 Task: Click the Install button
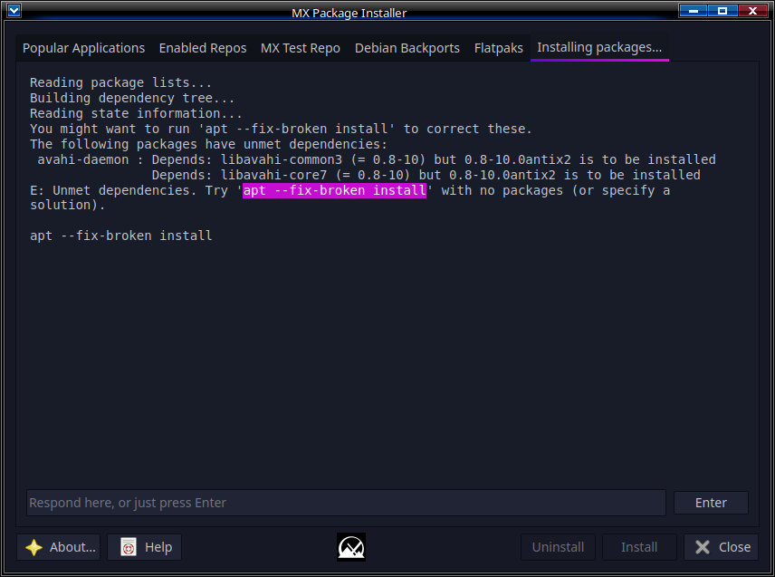[x=639, y=547]
